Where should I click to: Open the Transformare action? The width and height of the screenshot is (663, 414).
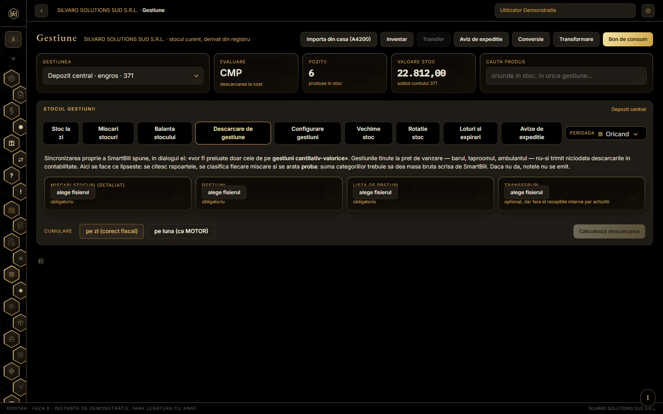click(x=576, y=39)
